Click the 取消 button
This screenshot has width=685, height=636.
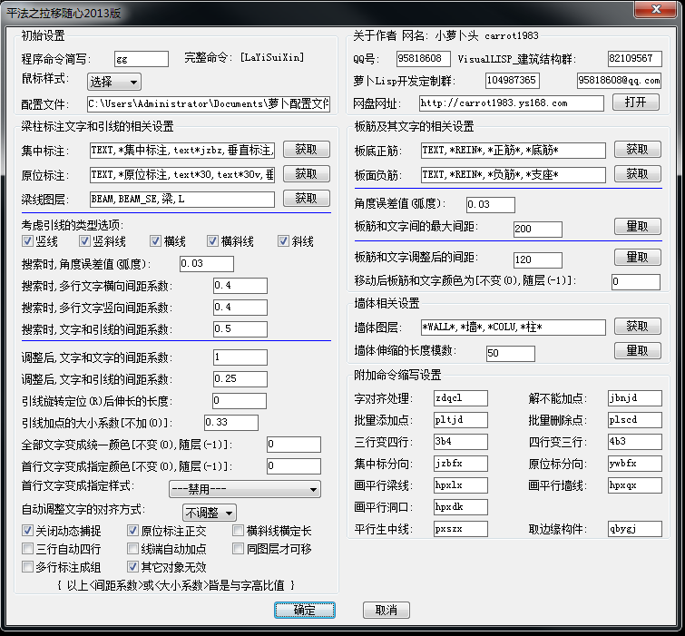pyautogui.click(x=386, y=611)
